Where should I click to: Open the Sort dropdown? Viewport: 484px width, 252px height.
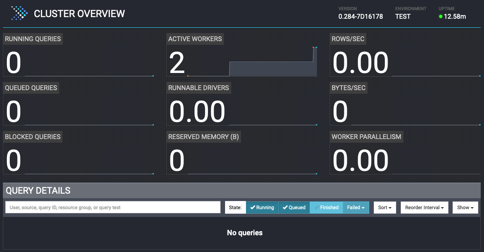[384, 208]
